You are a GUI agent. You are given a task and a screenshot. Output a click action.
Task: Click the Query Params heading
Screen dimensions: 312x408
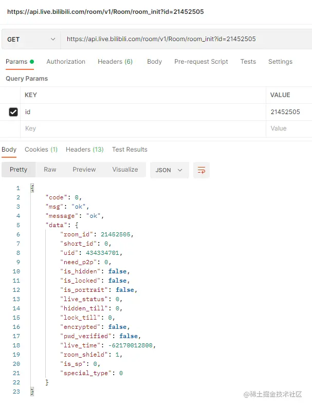[x=27, y=79]
